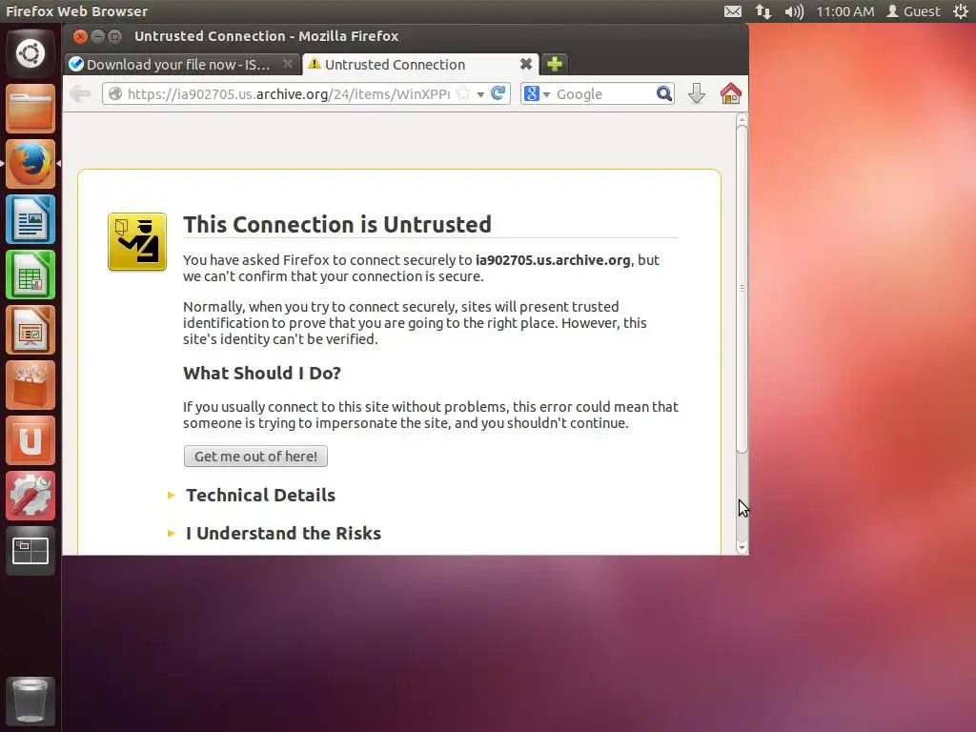Bookmark this page using the star icon
Image resolution: width=976 pixels, height=732 pixels.
tap(462, 94)
